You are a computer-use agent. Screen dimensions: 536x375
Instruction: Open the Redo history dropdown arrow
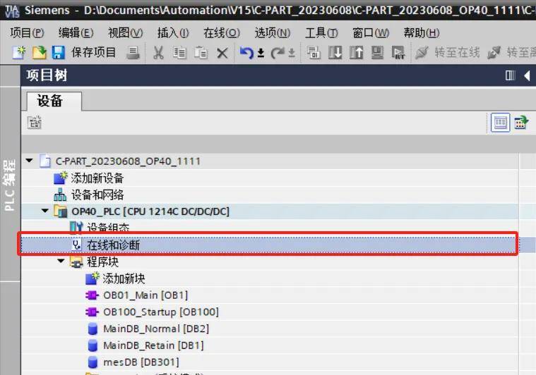292,53
